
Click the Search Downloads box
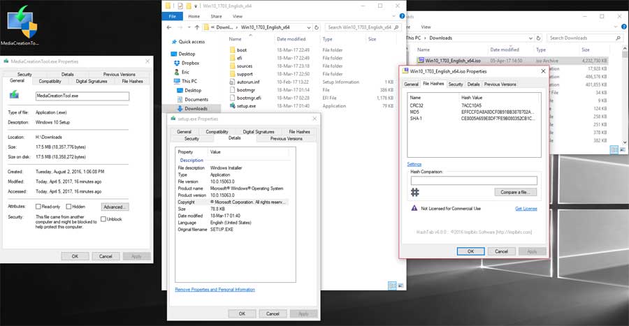pos(584,38)
